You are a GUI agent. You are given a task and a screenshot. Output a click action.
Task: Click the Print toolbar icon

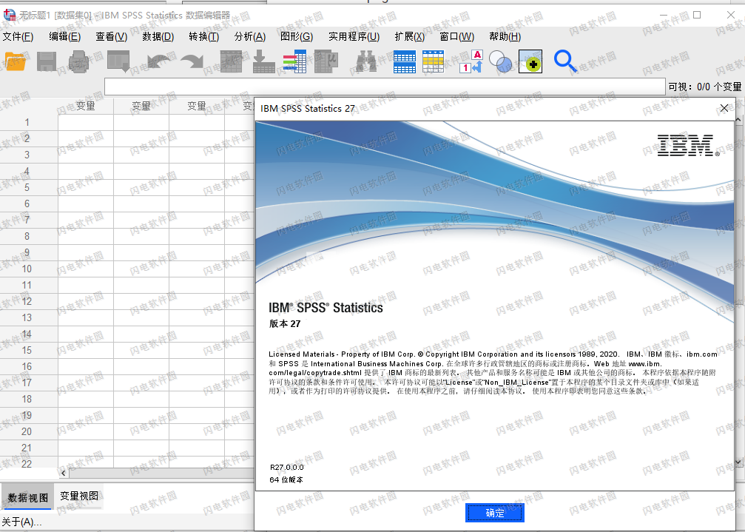tap(79, 61)
